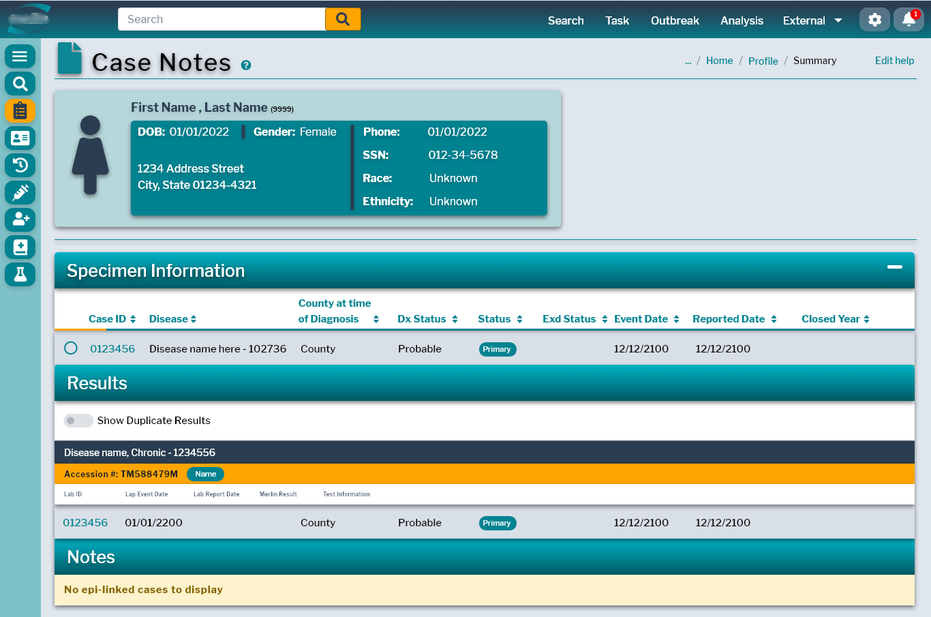
Task: Select the radio button for case 0123456
Action: [x=71, y=348]
